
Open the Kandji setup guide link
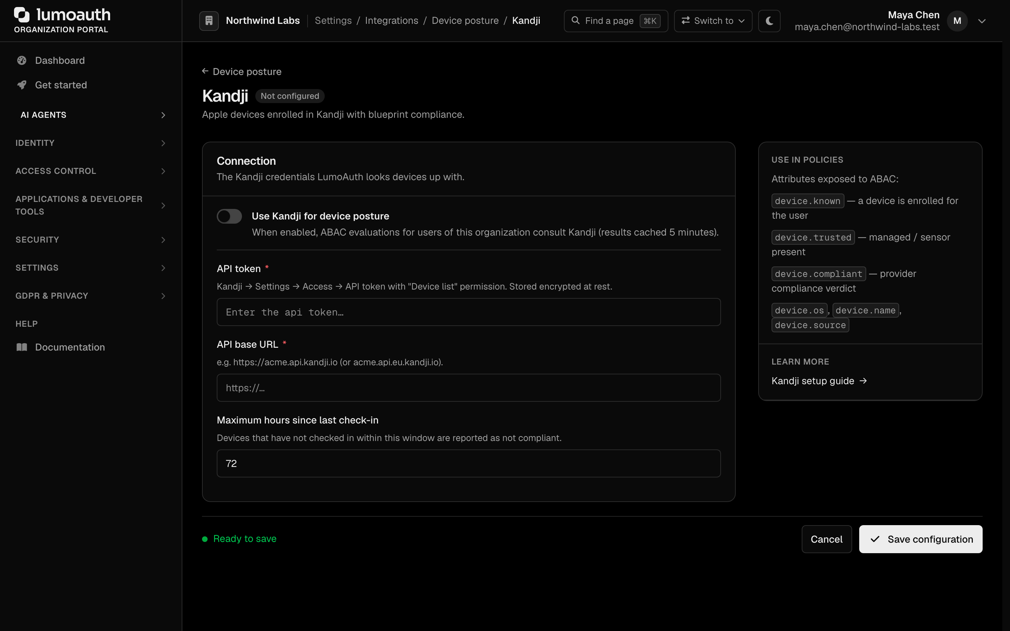(819, 381)
